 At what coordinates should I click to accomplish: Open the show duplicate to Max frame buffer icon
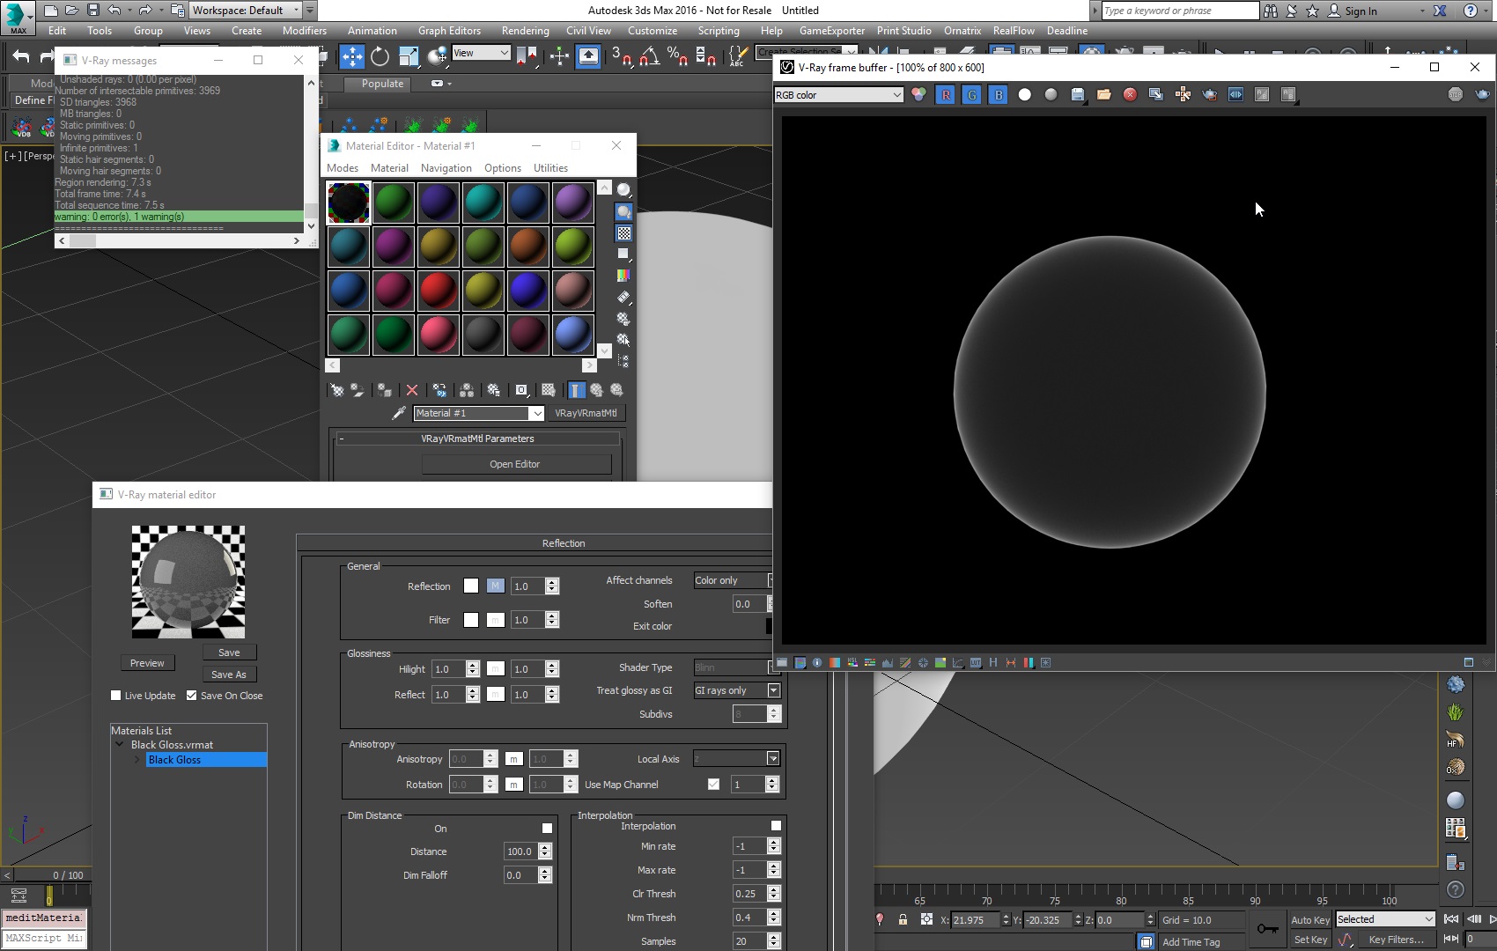[x=1157, y=94]
